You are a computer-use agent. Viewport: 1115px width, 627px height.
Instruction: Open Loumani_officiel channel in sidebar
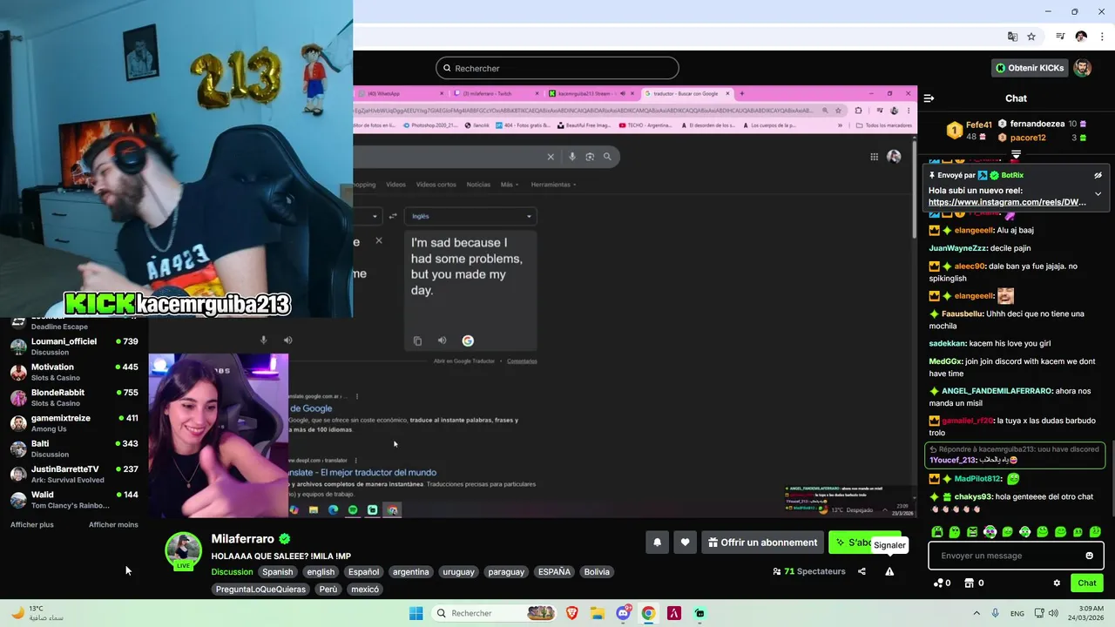point(74,346)
